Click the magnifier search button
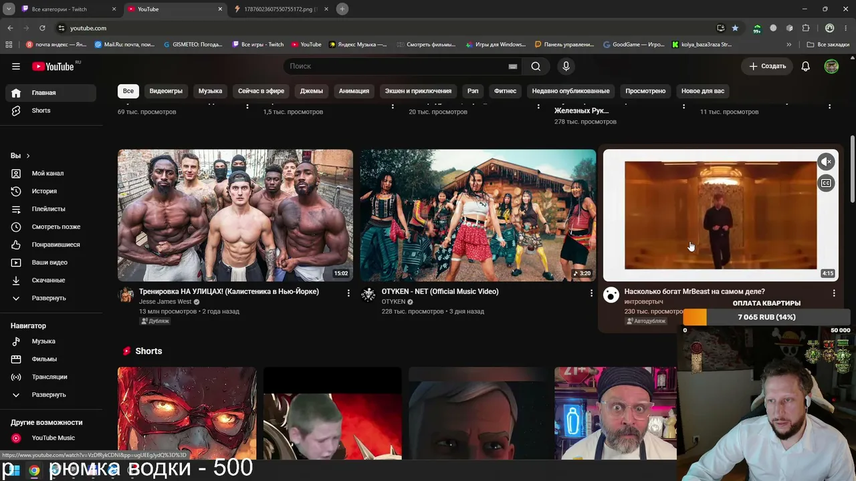Image resolution: width=856 pixels, height=481 pixels. click(536, 66)
